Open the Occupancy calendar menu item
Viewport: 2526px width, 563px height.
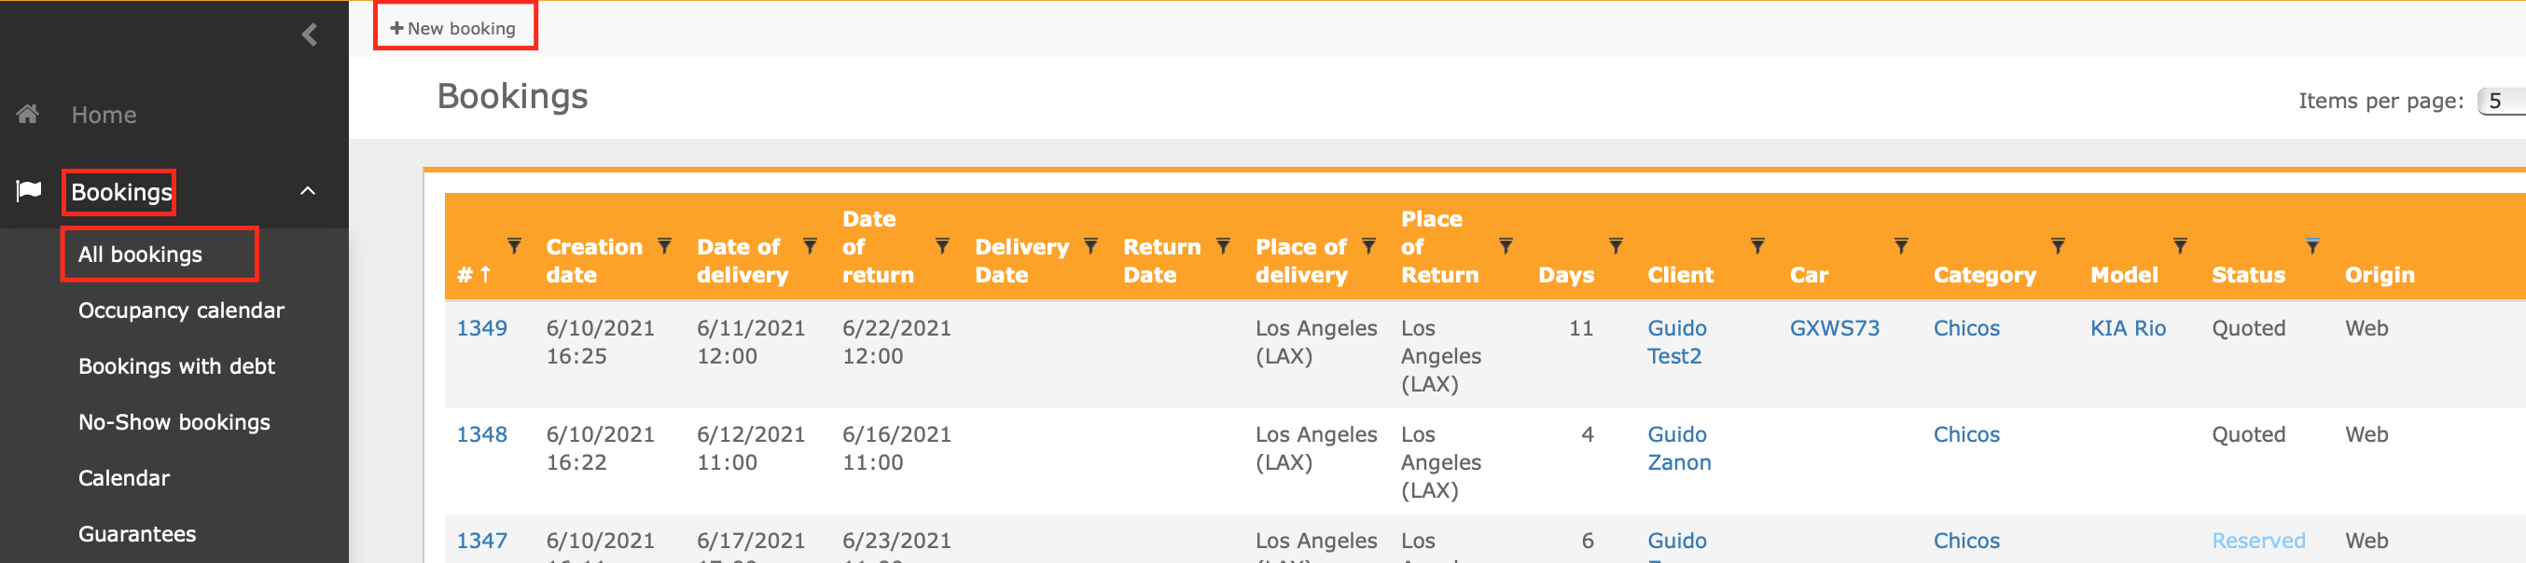click(x=181, y=310)
